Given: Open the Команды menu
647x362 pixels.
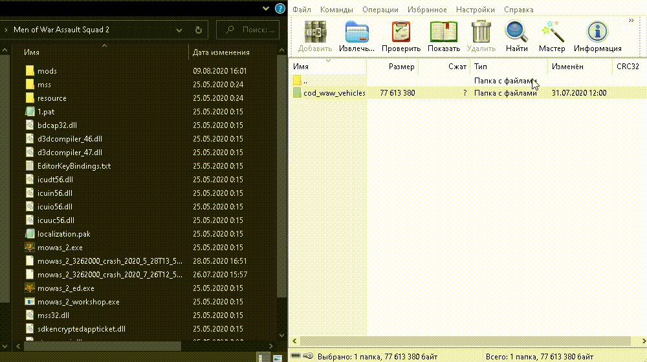Looking at the screenshot, I should click(336, 10).
